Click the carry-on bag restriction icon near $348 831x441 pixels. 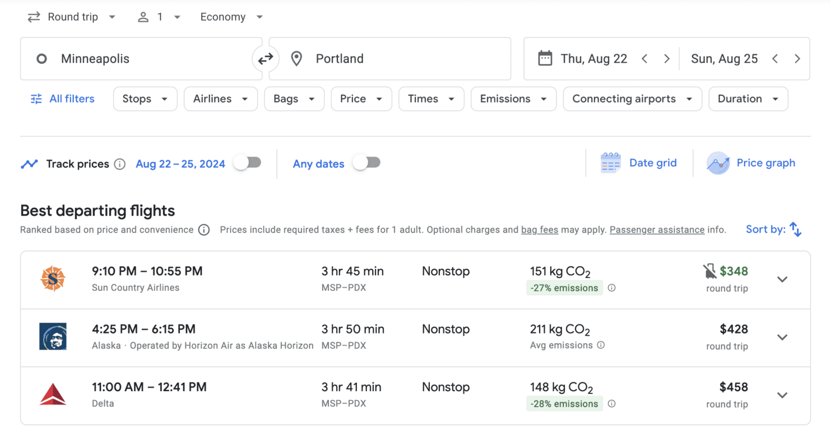710,271
